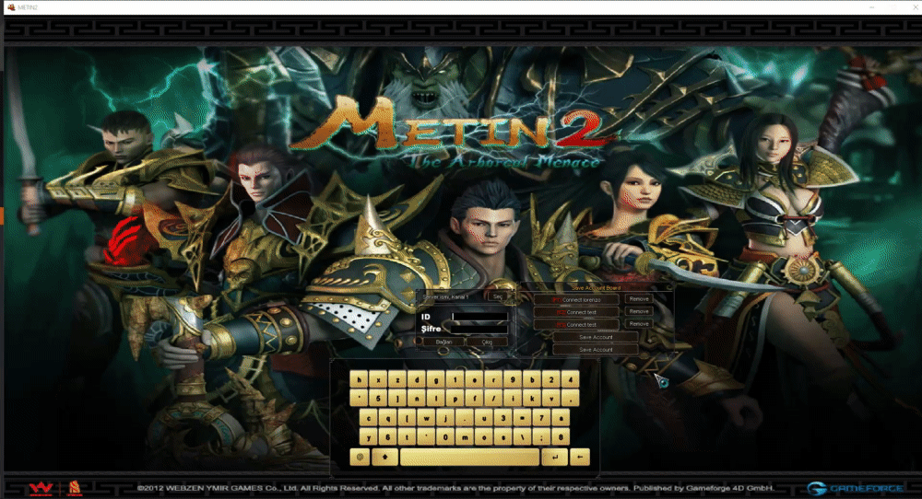Click the 8 key on virtual keyboard

point(561,436)
